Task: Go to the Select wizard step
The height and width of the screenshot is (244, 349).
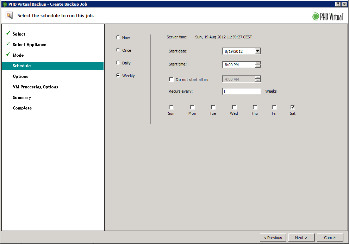Action: pos(19,34)
